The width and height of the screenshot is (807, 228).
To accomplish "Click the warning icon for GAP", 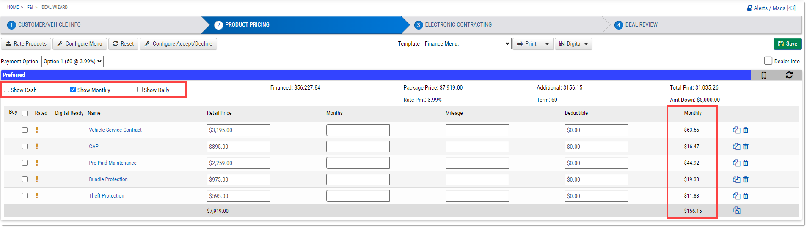I will tap(37, 146).
